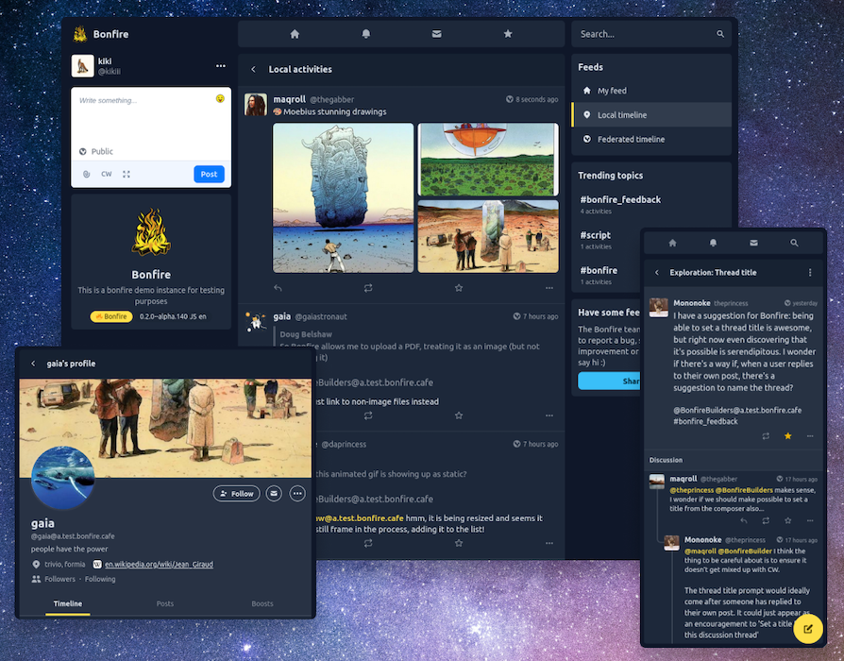Image resolution: width=844 pixels, height=661 pixels.
Task: Click the Search input field
Action: point(642,34)
